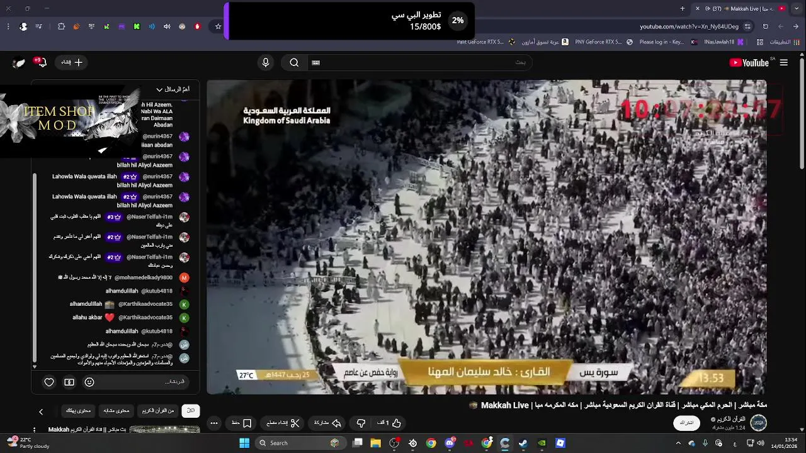Open tab groups grid icon in bookmarks bar
The image size is (806, 453).
[759, 42]
